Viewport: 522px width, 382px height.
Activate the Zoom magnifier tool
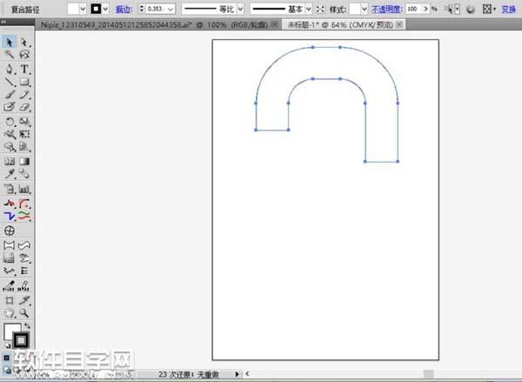(24, 311)
